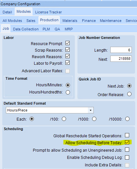Check the Include Extra Details box

tap(127, 165)
